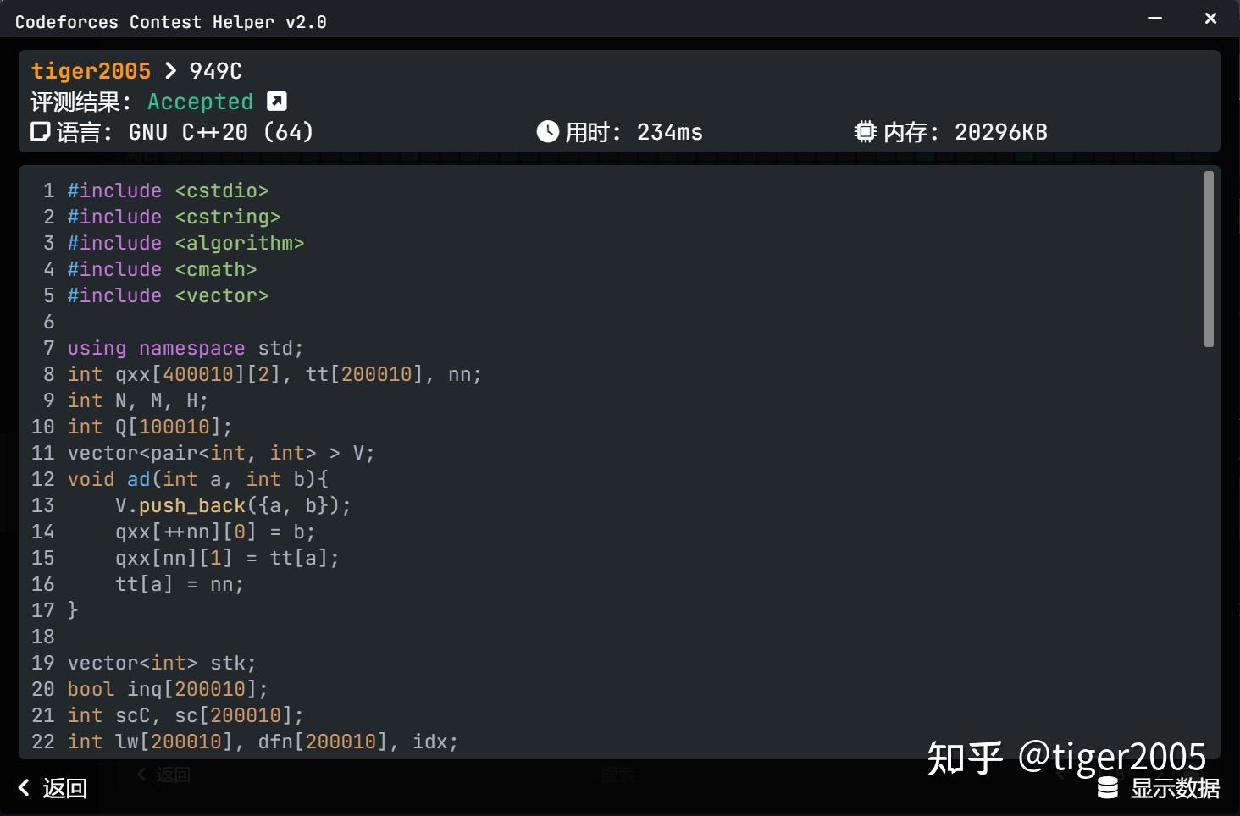1240x816 pixels.
Task: Show data with the 显示数据 button
Action: (x=1159, y=788)
